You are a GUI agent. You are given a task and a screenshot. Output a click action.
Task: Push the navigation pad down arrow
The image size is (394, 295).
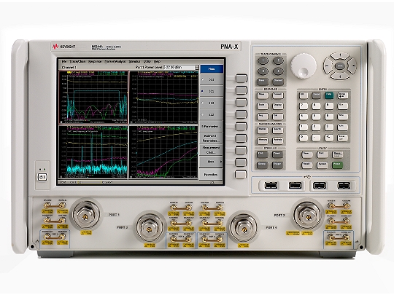[x=340, y=76]
